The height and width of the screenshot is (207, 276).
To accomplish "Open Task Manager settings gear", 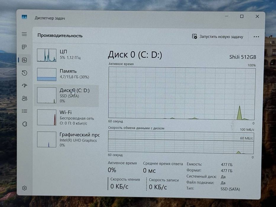I will pos(25,188).
